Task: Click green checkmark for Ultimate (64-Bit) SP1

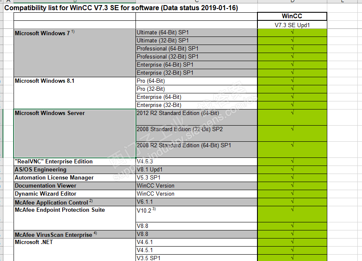Action: [x=292, y=32]
